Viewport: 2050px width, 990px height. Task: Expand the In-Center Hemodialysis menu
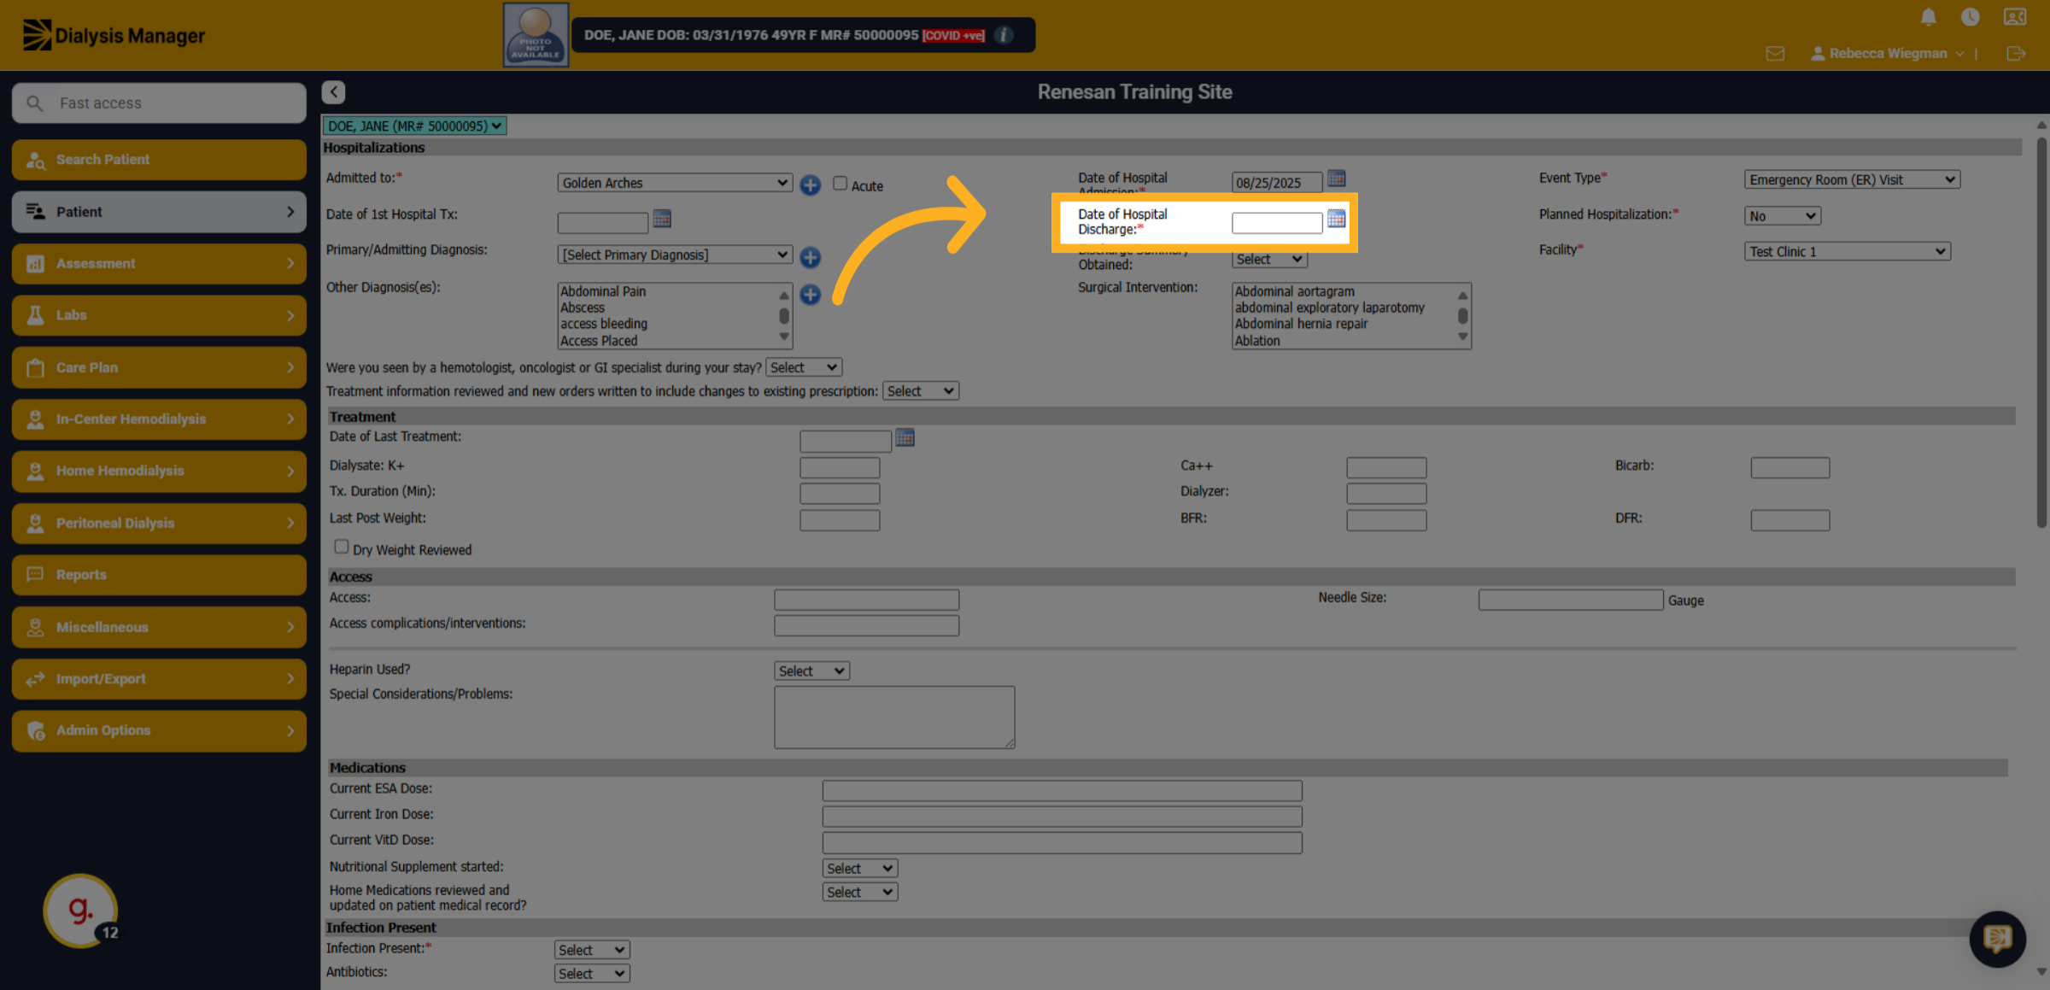pyautogui.click(x=159, y=419)
